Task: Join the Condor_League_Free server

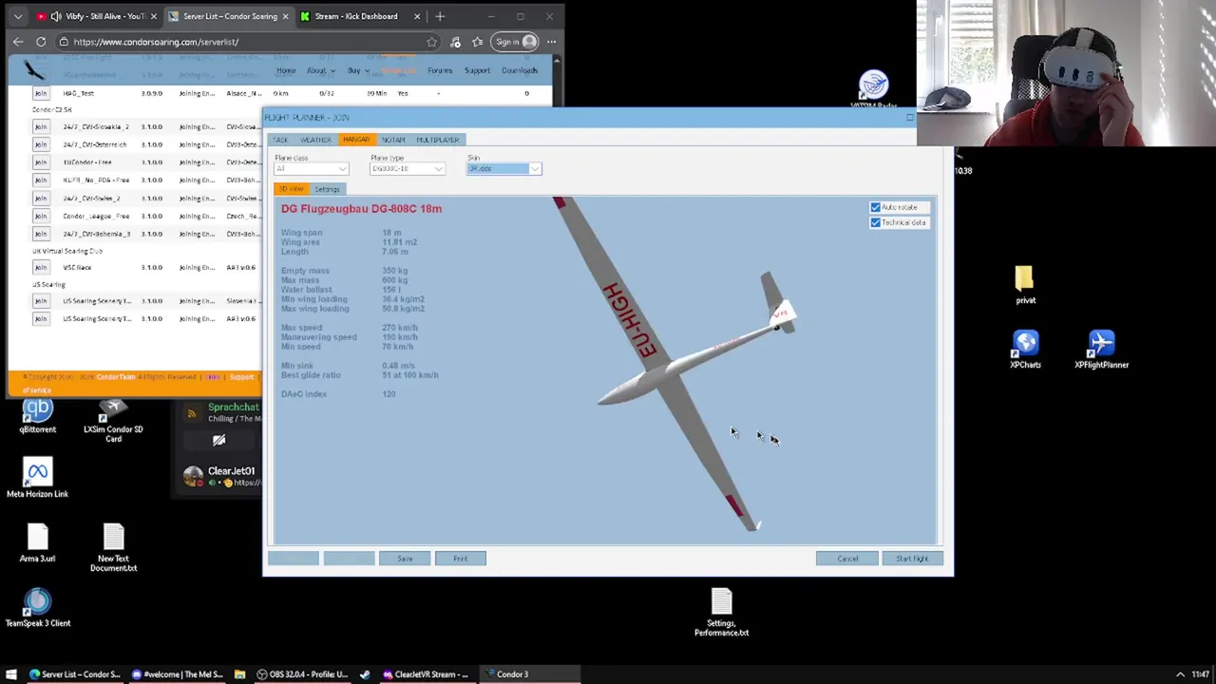Action: coord(41,216)
